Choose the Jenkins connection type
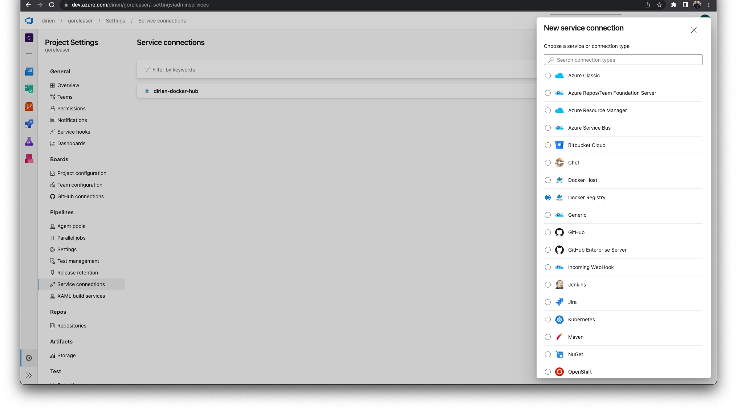The image size is (737, 411). click(x=623, y=285)
